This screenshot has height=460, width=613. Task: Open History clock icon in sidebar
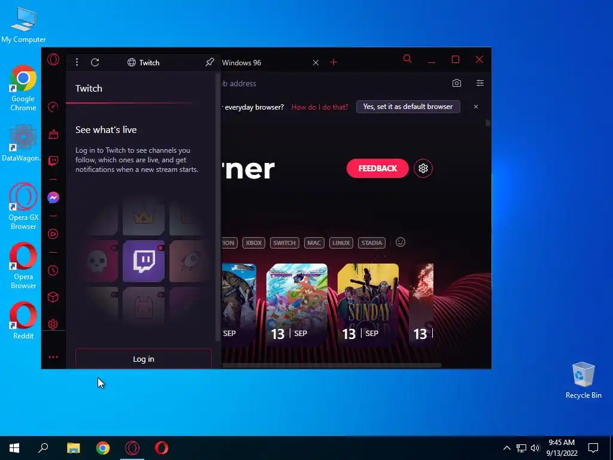pos(53,270)
